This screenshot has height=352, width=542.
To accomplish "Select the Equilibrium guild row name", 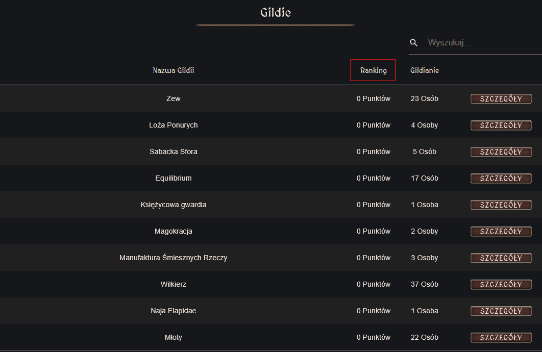I will point(174,178).
